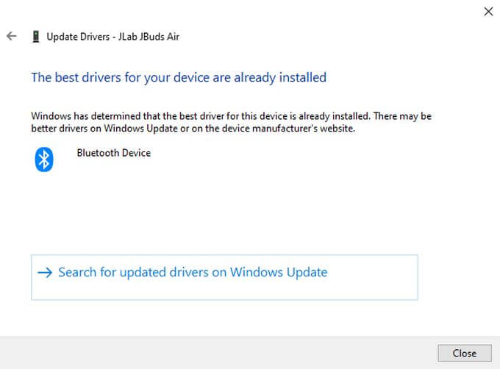Click the blue Bluetooth icon
500x369 pixels.
(44, 158)
